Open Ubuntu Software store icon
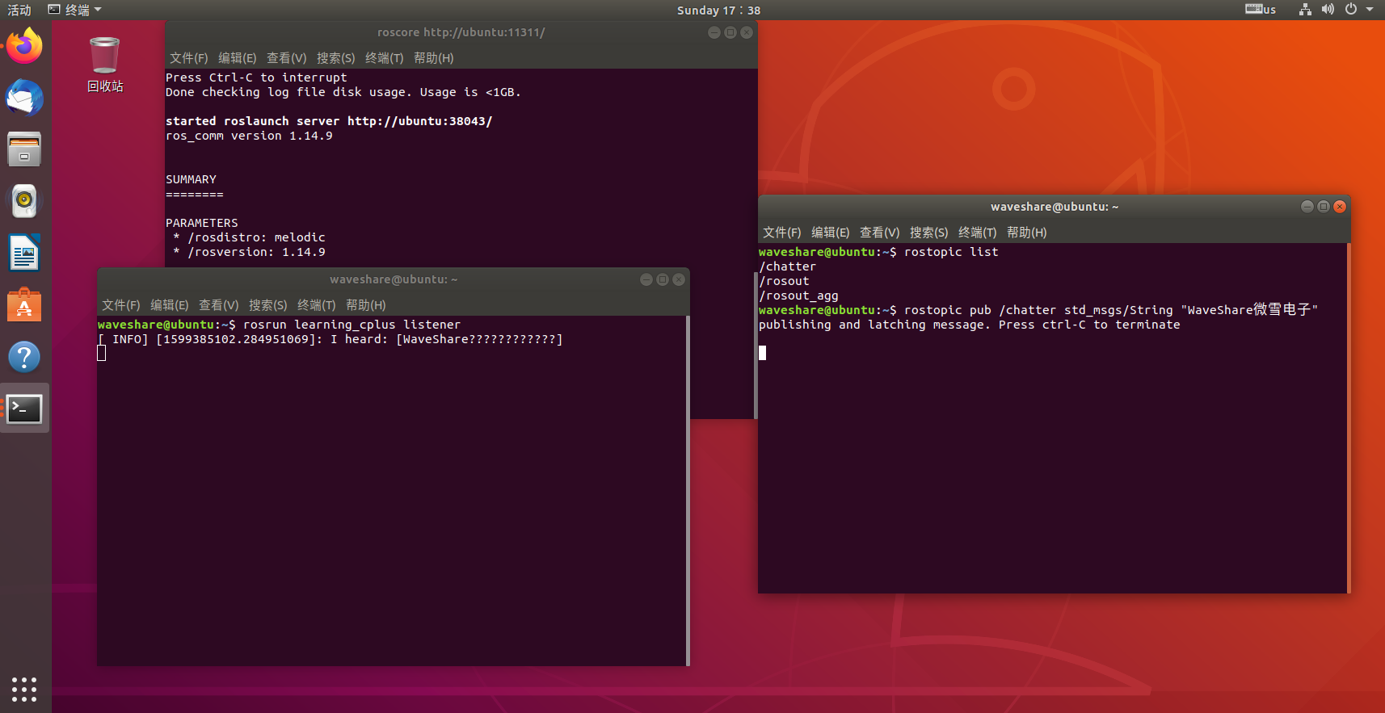Image resolution: width=1385 pixels, height=713 pixels. (x=24, y=304)
